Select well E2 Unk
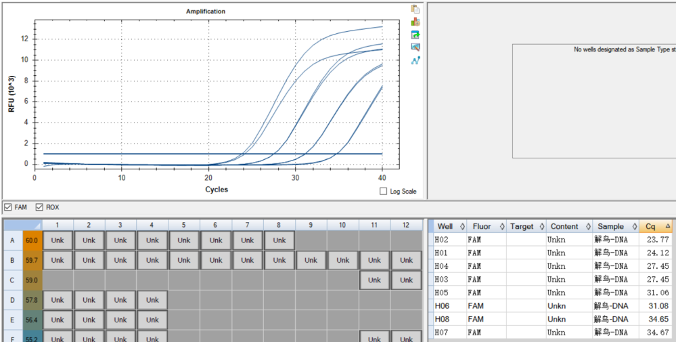Viewport: 676px width, 342px height. [x=89, y=320]
